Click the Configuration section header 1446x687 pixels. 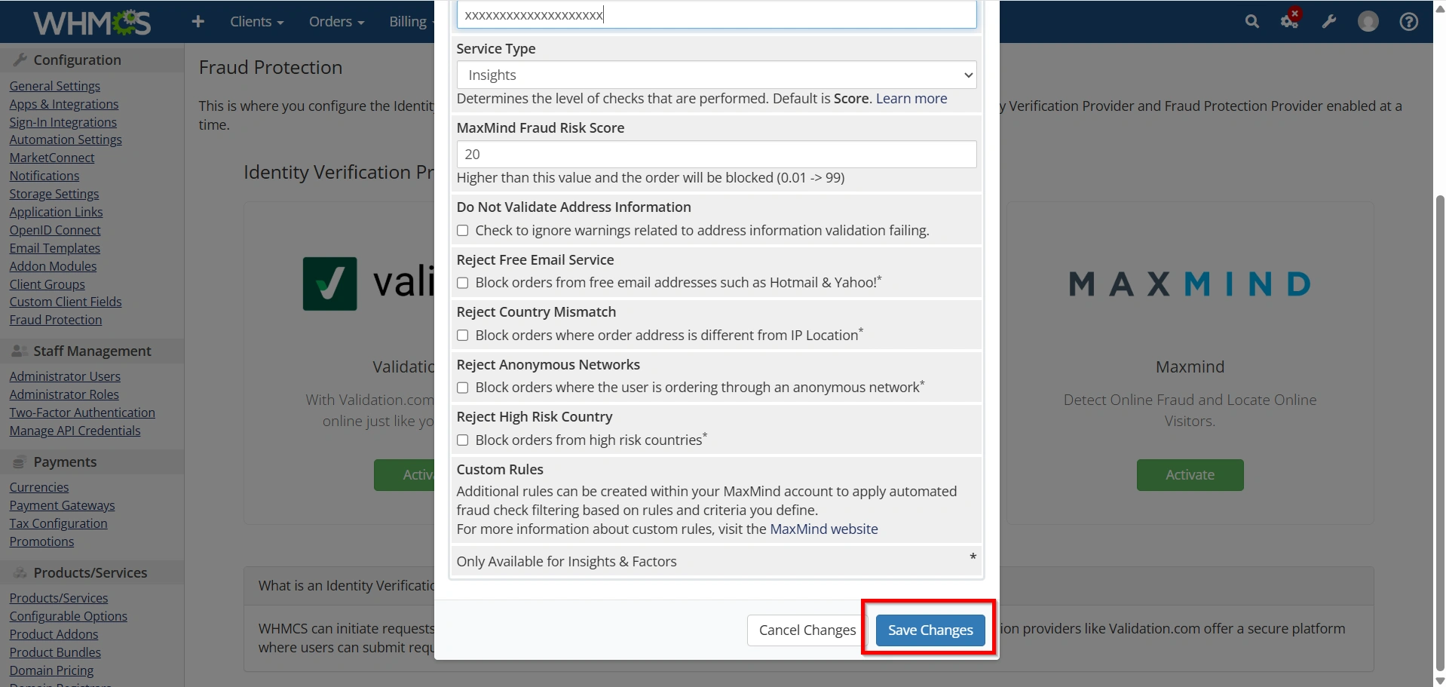pos(92,60)
